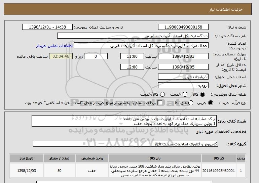
Task: Click the نام کالا column header
Action: point(155,158)
